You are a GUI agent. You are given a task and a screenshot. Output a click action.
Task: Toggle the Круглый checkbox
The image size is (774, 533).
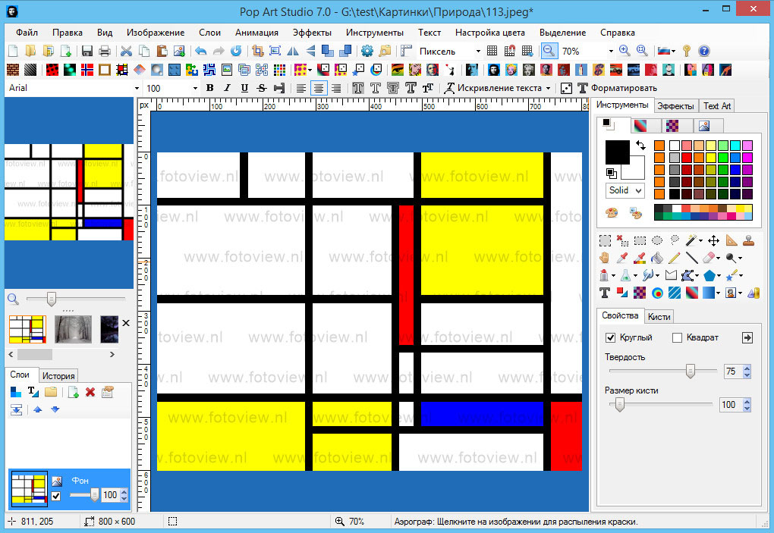pyautogui.click(x=611, y=337)
